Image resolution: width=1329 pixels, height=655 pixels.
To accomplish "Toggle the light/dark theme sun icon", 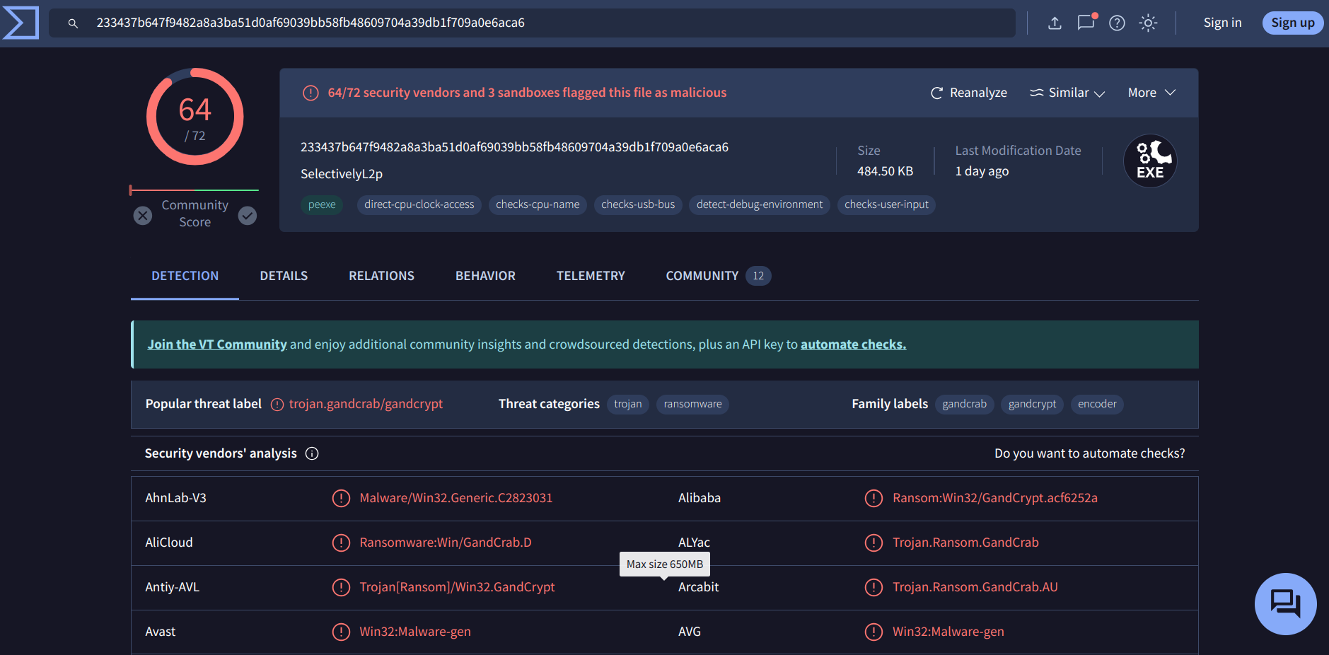I will pyautogui.click(x=1148, y=23).
